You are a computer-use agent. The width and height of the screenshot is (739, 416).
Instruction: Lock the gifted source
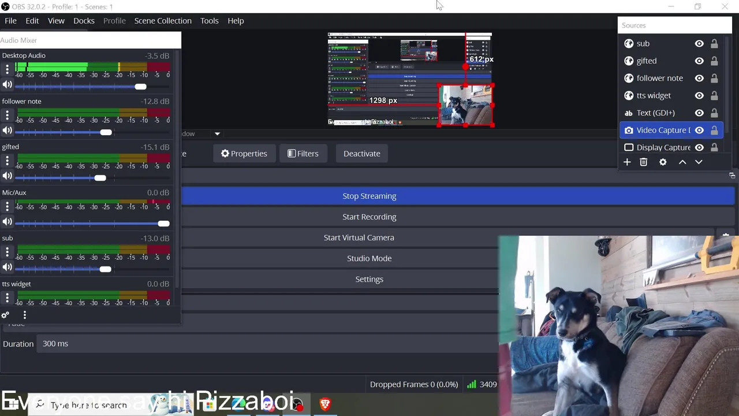click(x=714, y=61)
